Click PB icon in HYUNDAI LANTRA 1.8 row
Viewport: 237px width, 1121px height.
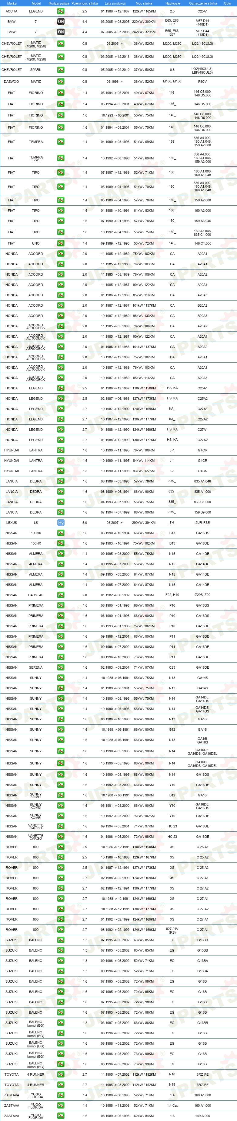(61, 471)
